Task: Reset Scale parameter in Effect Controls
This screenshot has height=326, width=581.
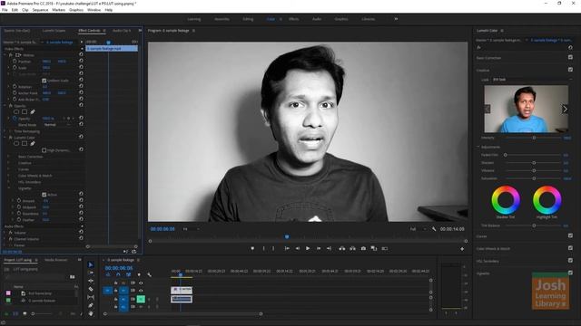Action: [81, 67]
